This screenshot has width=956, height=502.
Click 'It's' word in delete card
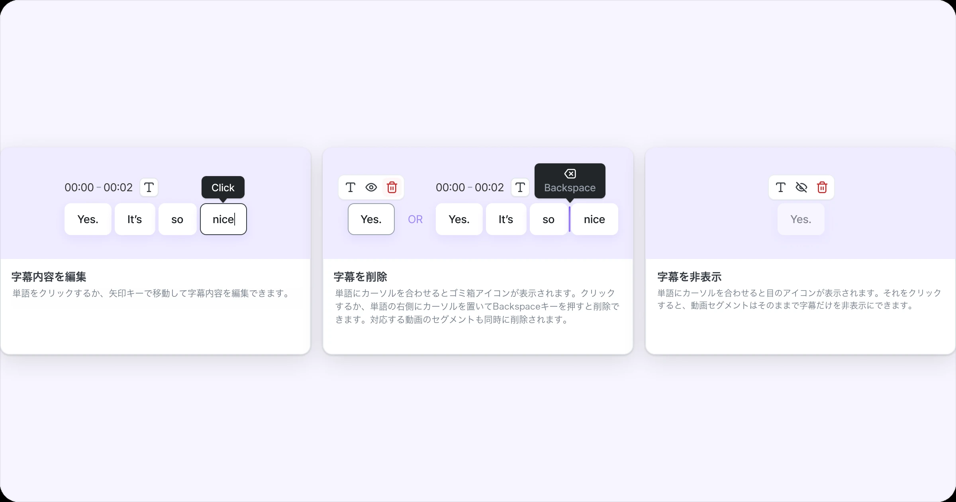[506, 219]
